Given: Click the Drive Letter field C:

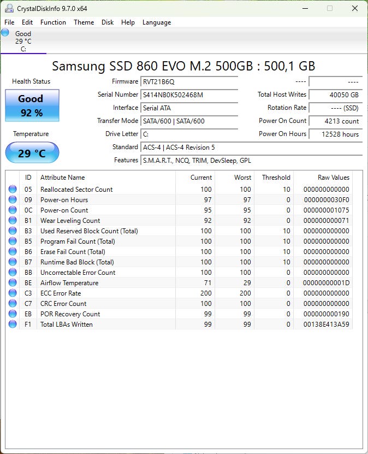Looking at the screenshot, I should pos(189,134).
